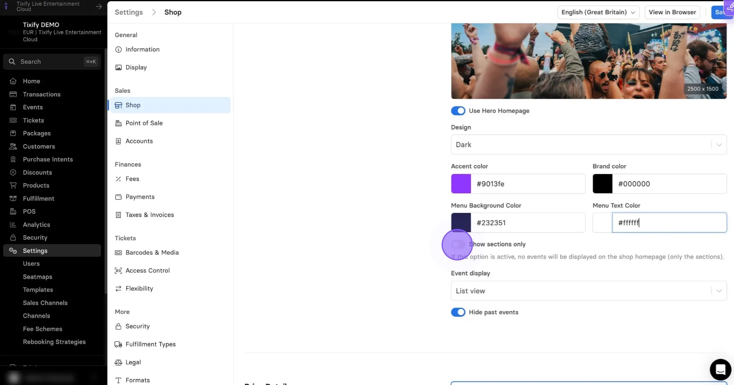Image resolution: width=734 pixels, height=385 pixels.
Task: Click the View in Browser button
Action: click(672, 12)
